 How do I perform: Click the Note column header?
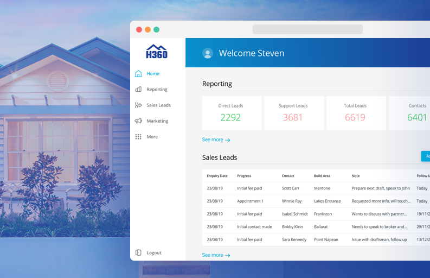click(356, 176)
